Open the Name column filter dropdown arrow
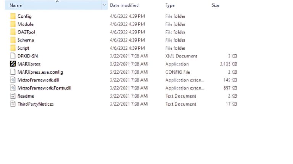This screenshot has width=293, height=164. [104, 6]
